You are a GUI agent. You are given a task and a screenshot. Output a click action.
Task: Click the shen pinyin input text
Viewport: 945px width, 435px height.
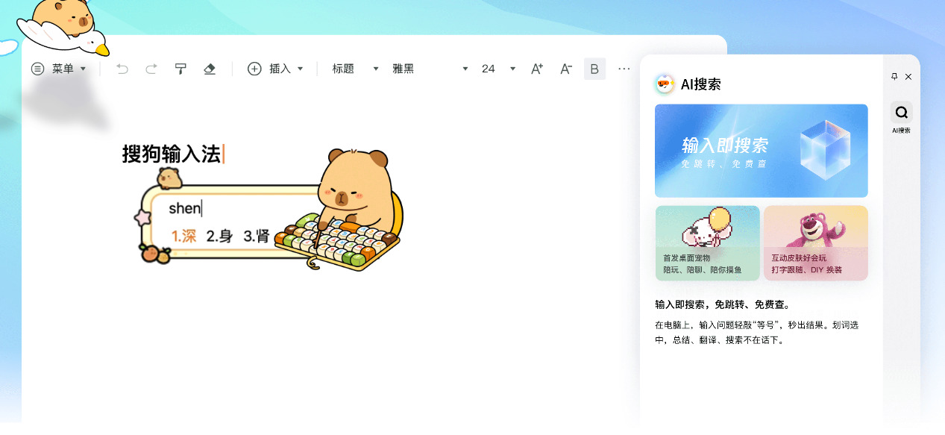click(x=184, y=208)
